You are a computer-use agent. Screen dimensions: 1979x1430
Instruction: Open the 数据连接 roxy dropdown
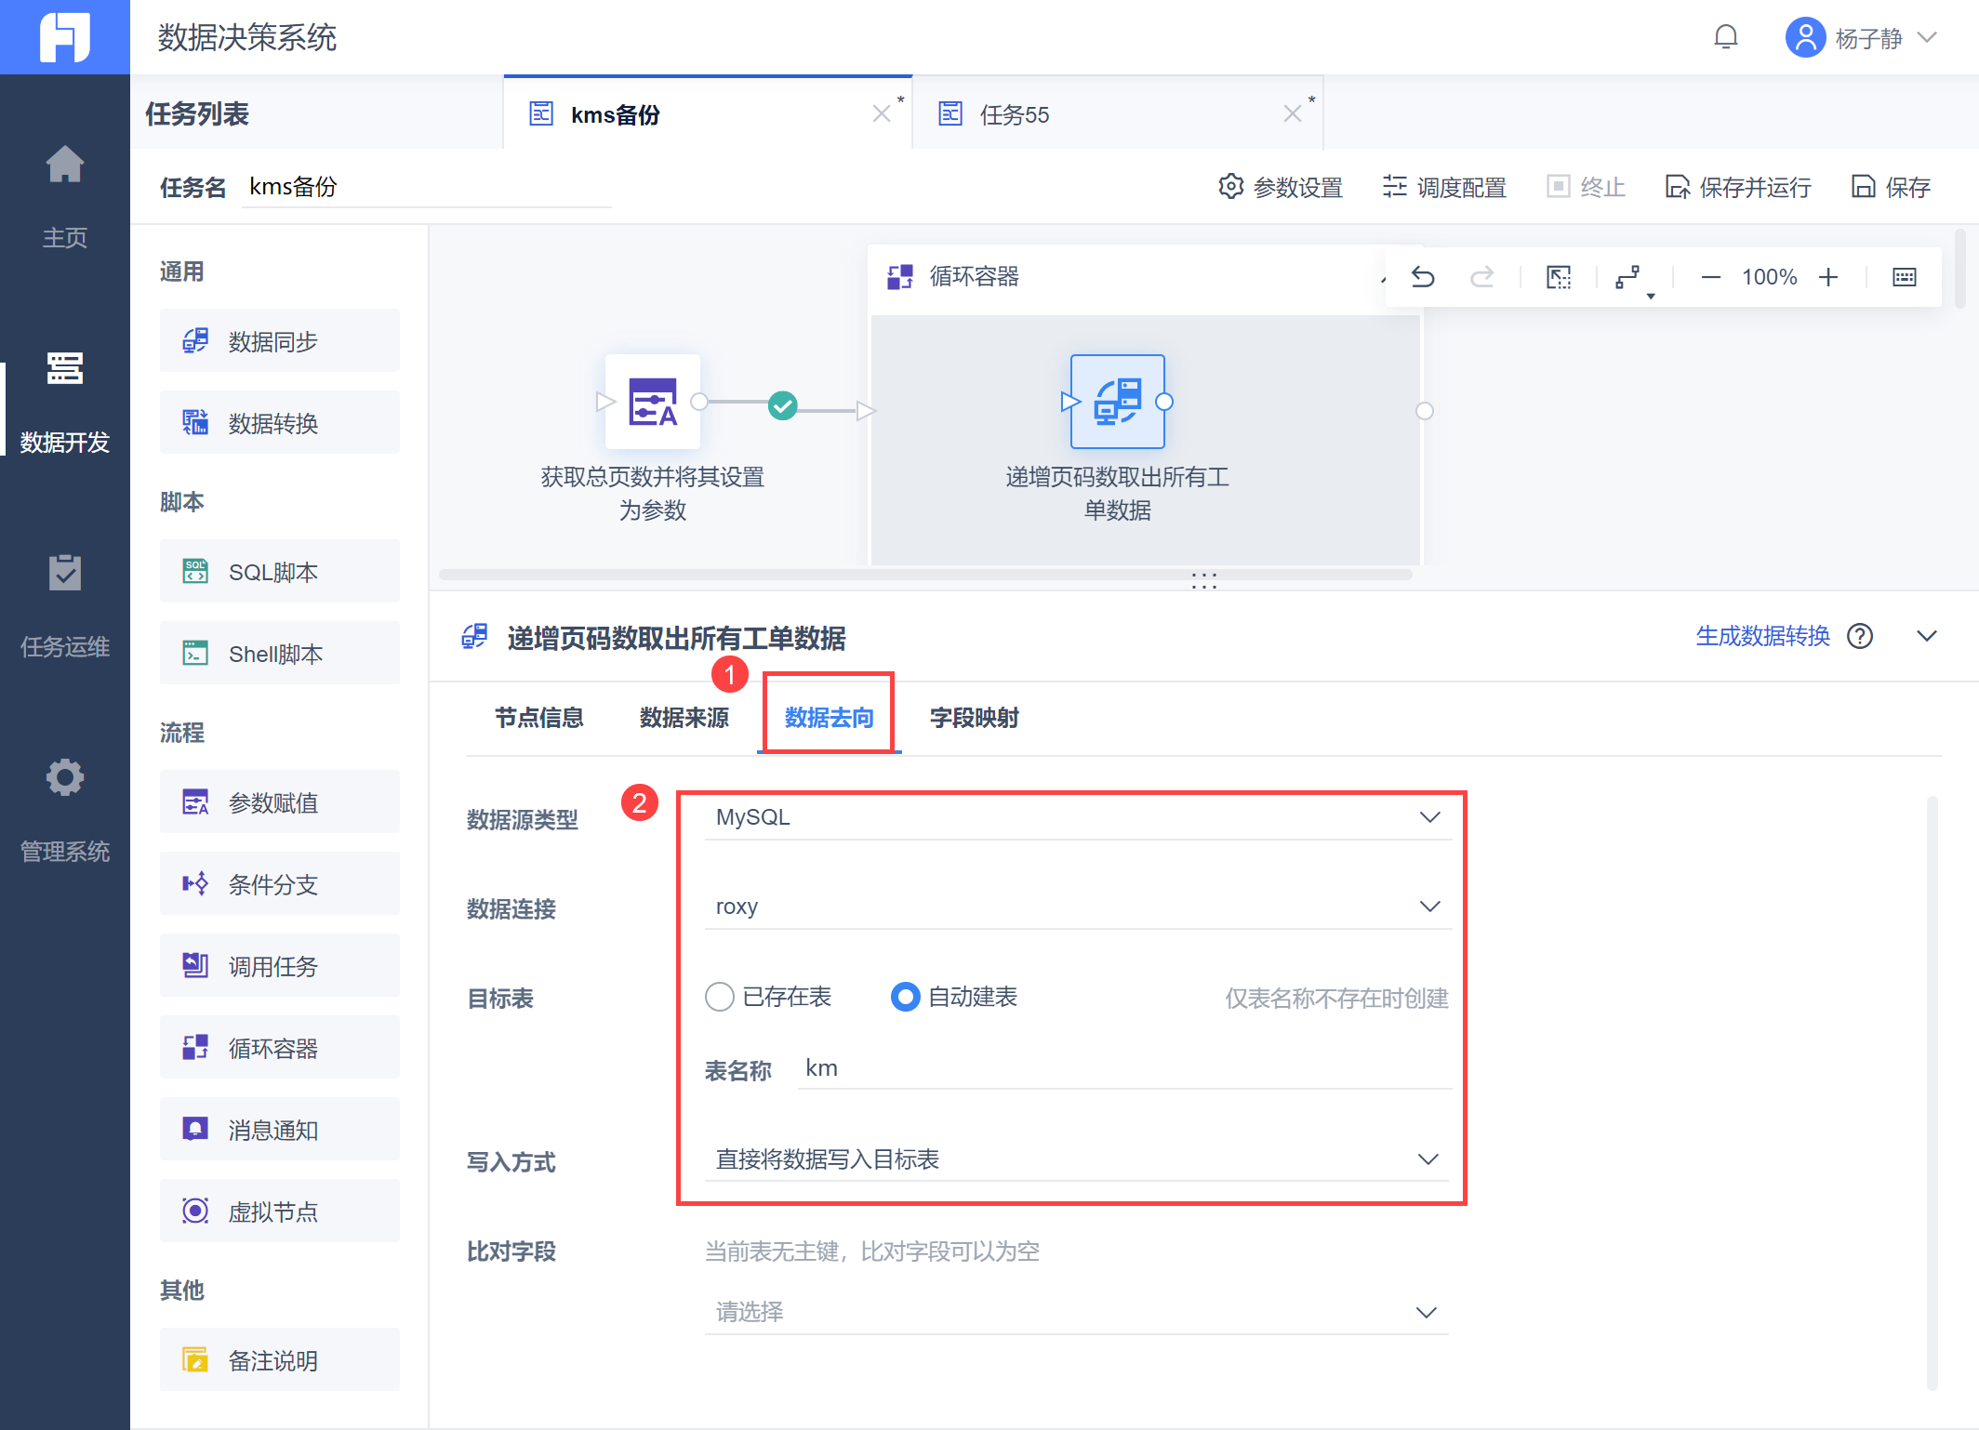click(1077, 907)
